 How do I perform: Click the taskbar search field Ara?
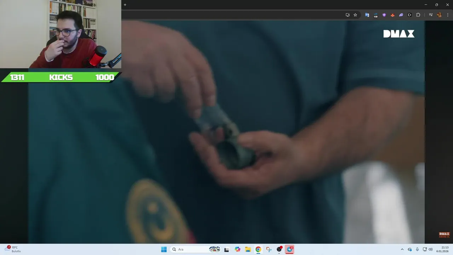coord(196,249)
